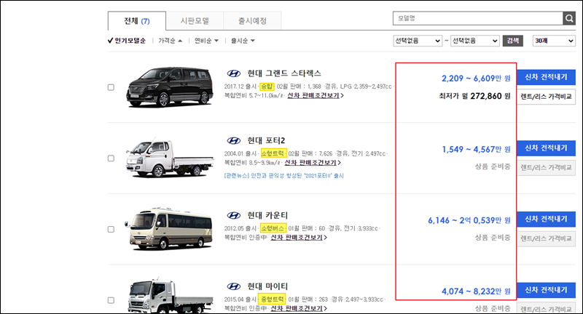Click the Mighty truck image
Screen dimensions: 583x314
171,295
